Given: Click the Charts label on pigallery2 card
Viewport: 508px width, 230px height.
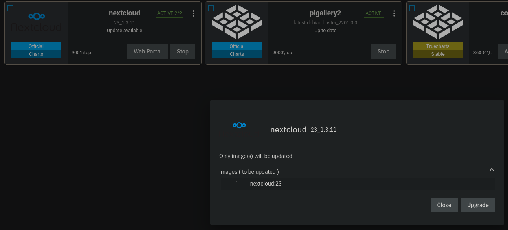Looking at the screenshot, I should click(237, 54).
